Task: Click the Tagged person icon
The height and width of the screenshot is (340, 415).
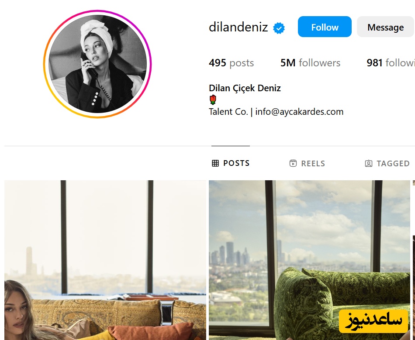Action: tap(368, 163)
